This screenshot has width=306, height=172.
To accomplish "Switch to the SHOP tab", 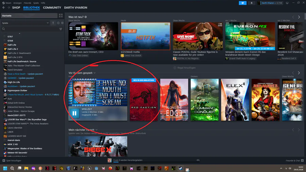I will pyautogui.click(x=16, y=7).
